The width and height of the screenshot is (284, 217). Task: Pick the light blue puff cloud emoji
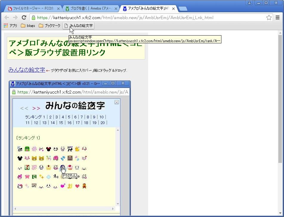click(x=48, y=177)
